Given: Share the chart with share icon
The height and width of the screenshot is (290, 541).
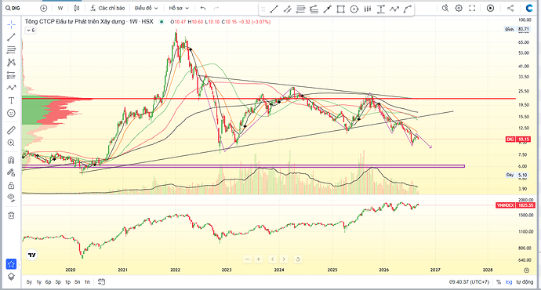Looking at the screenshot, I should (x=510, y=8).
